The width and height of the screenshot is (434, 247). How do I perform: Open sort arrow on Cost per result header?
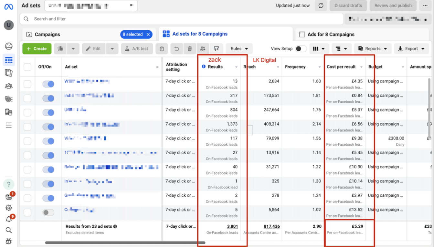(361, 67)
